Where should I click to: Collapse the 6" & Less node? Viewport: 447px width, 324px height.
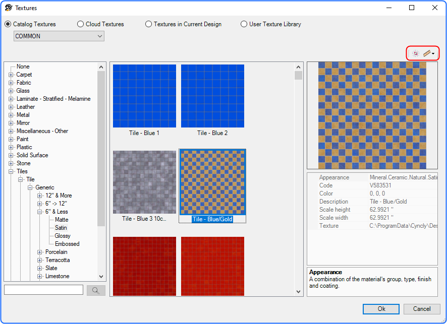coord(40,212)
